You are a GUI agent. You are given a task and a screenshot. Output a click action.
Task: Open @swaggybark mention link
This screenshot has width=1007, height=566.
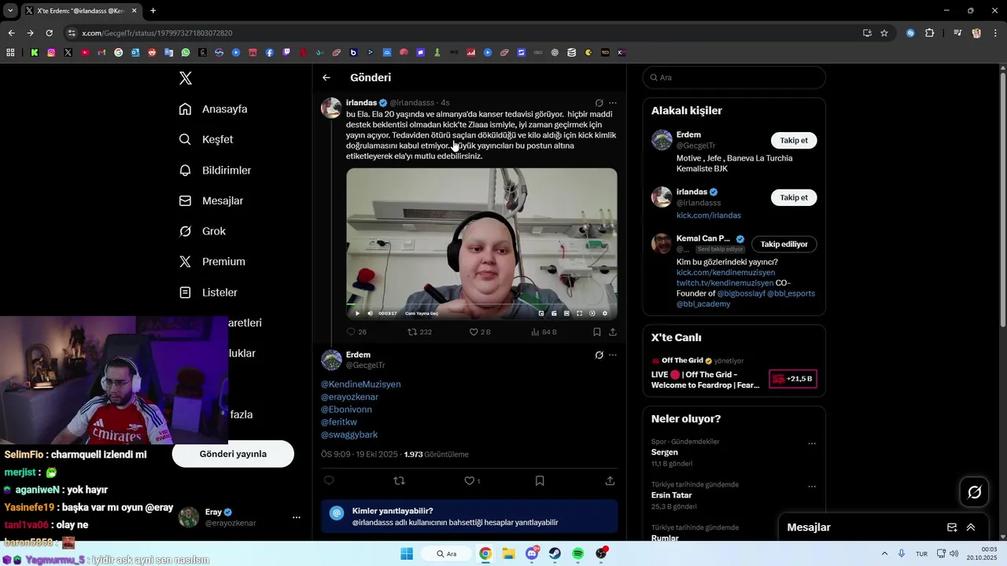(349, 435)
